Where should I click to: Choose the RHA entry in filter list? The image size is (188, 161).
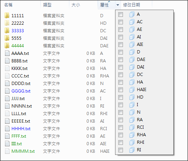click(x=142, y=135)
